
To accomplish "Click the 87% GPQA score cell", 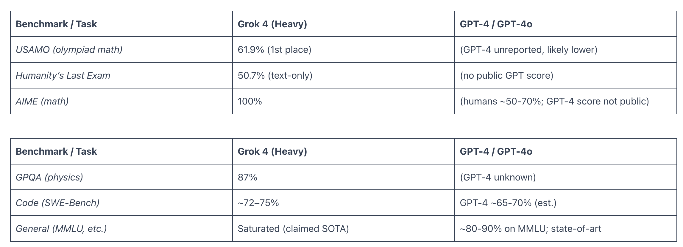I will 344,177.
